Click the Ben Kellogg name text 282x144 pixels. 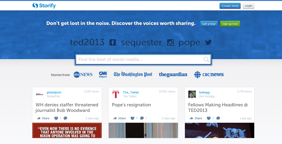tap(207, 96)
